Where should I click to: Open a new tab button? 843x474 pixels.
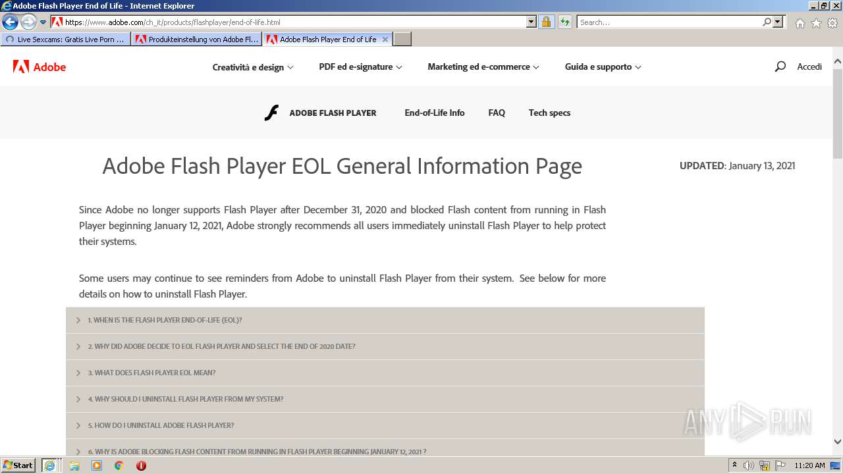(x=402, y=39)
